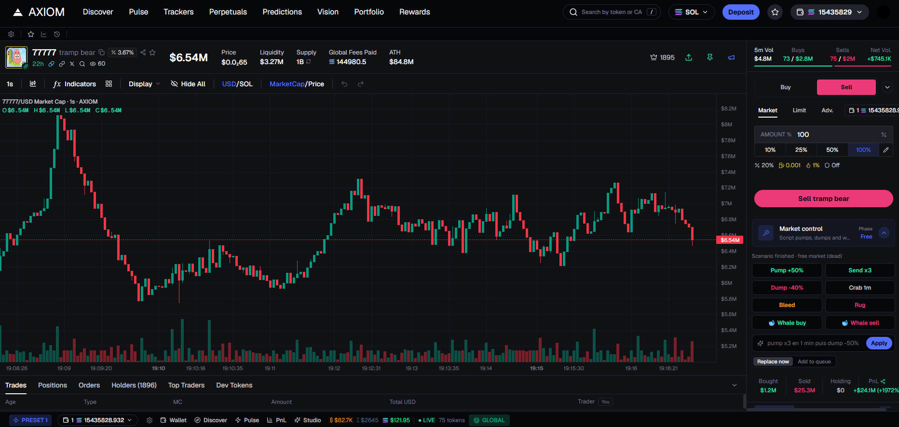899x427 pixels.
Task: Share the 77777 token via the share icon
Action: point(143,53)
